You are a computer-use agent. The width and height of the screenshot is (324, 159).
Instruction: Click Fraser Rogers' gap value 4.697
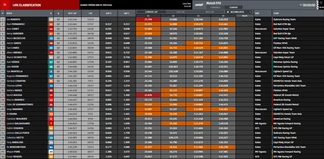click(x=127, y=157)
